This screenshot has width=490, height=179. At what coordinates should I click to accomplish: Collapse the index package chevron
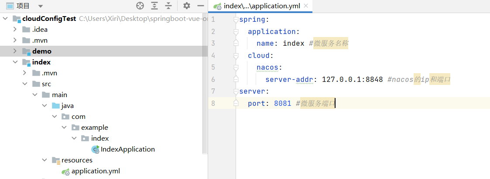click(x=74, y=138)
